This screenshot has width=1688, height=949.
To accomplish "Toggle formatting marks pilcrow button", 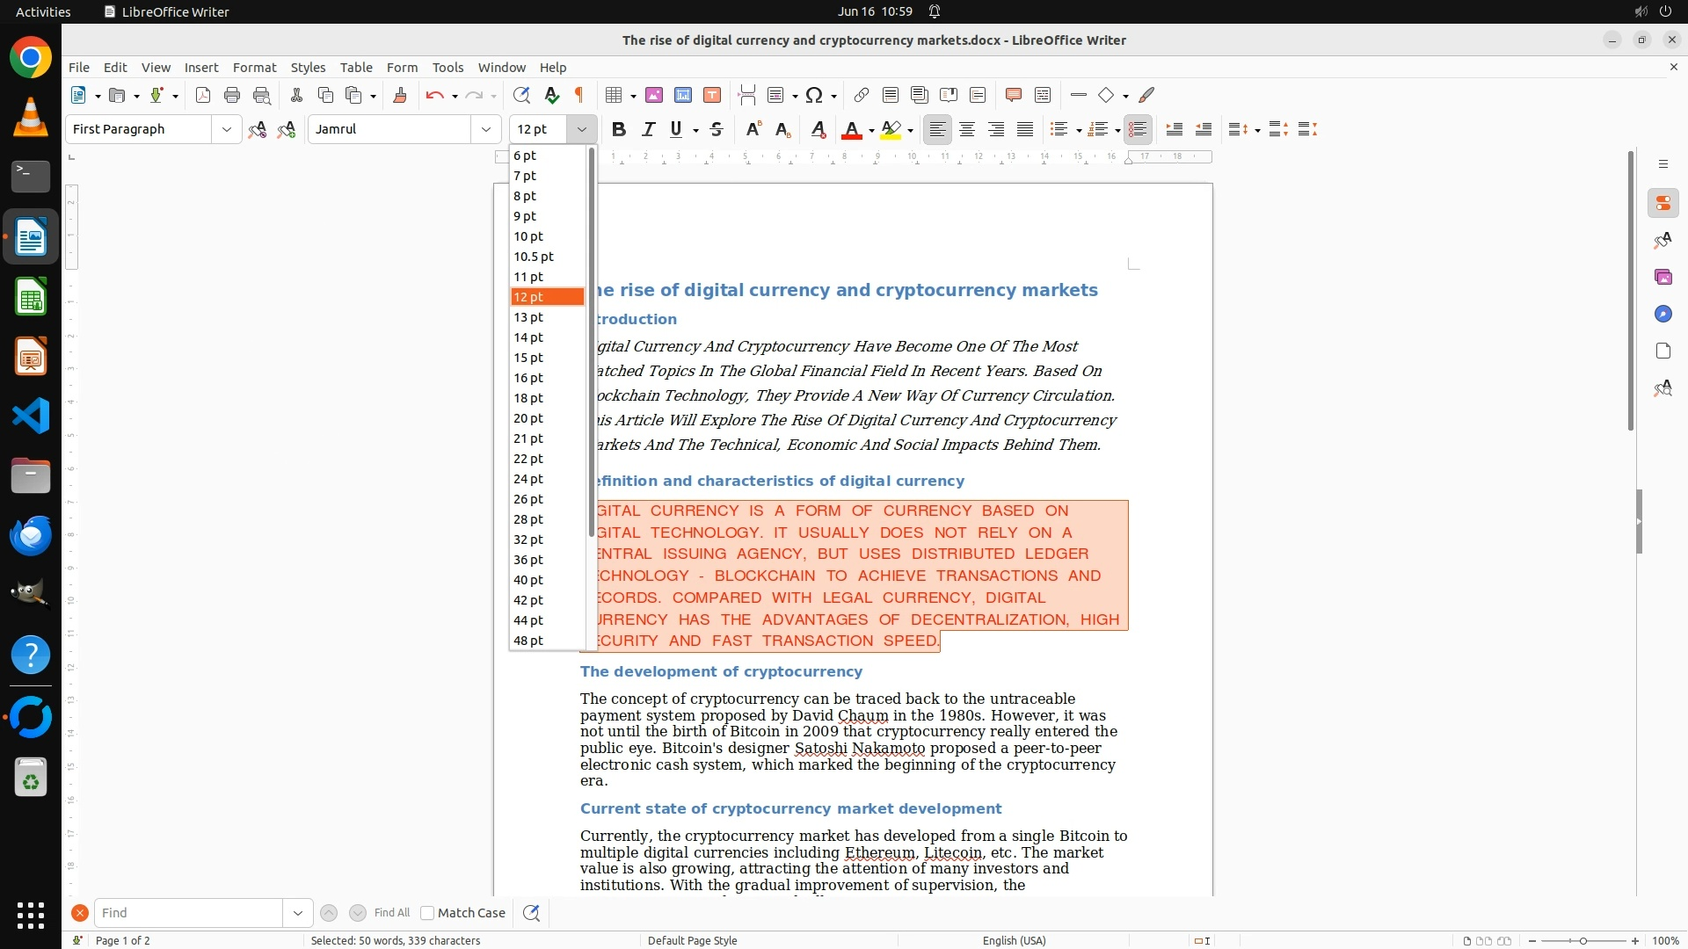I will pos(579,95).
